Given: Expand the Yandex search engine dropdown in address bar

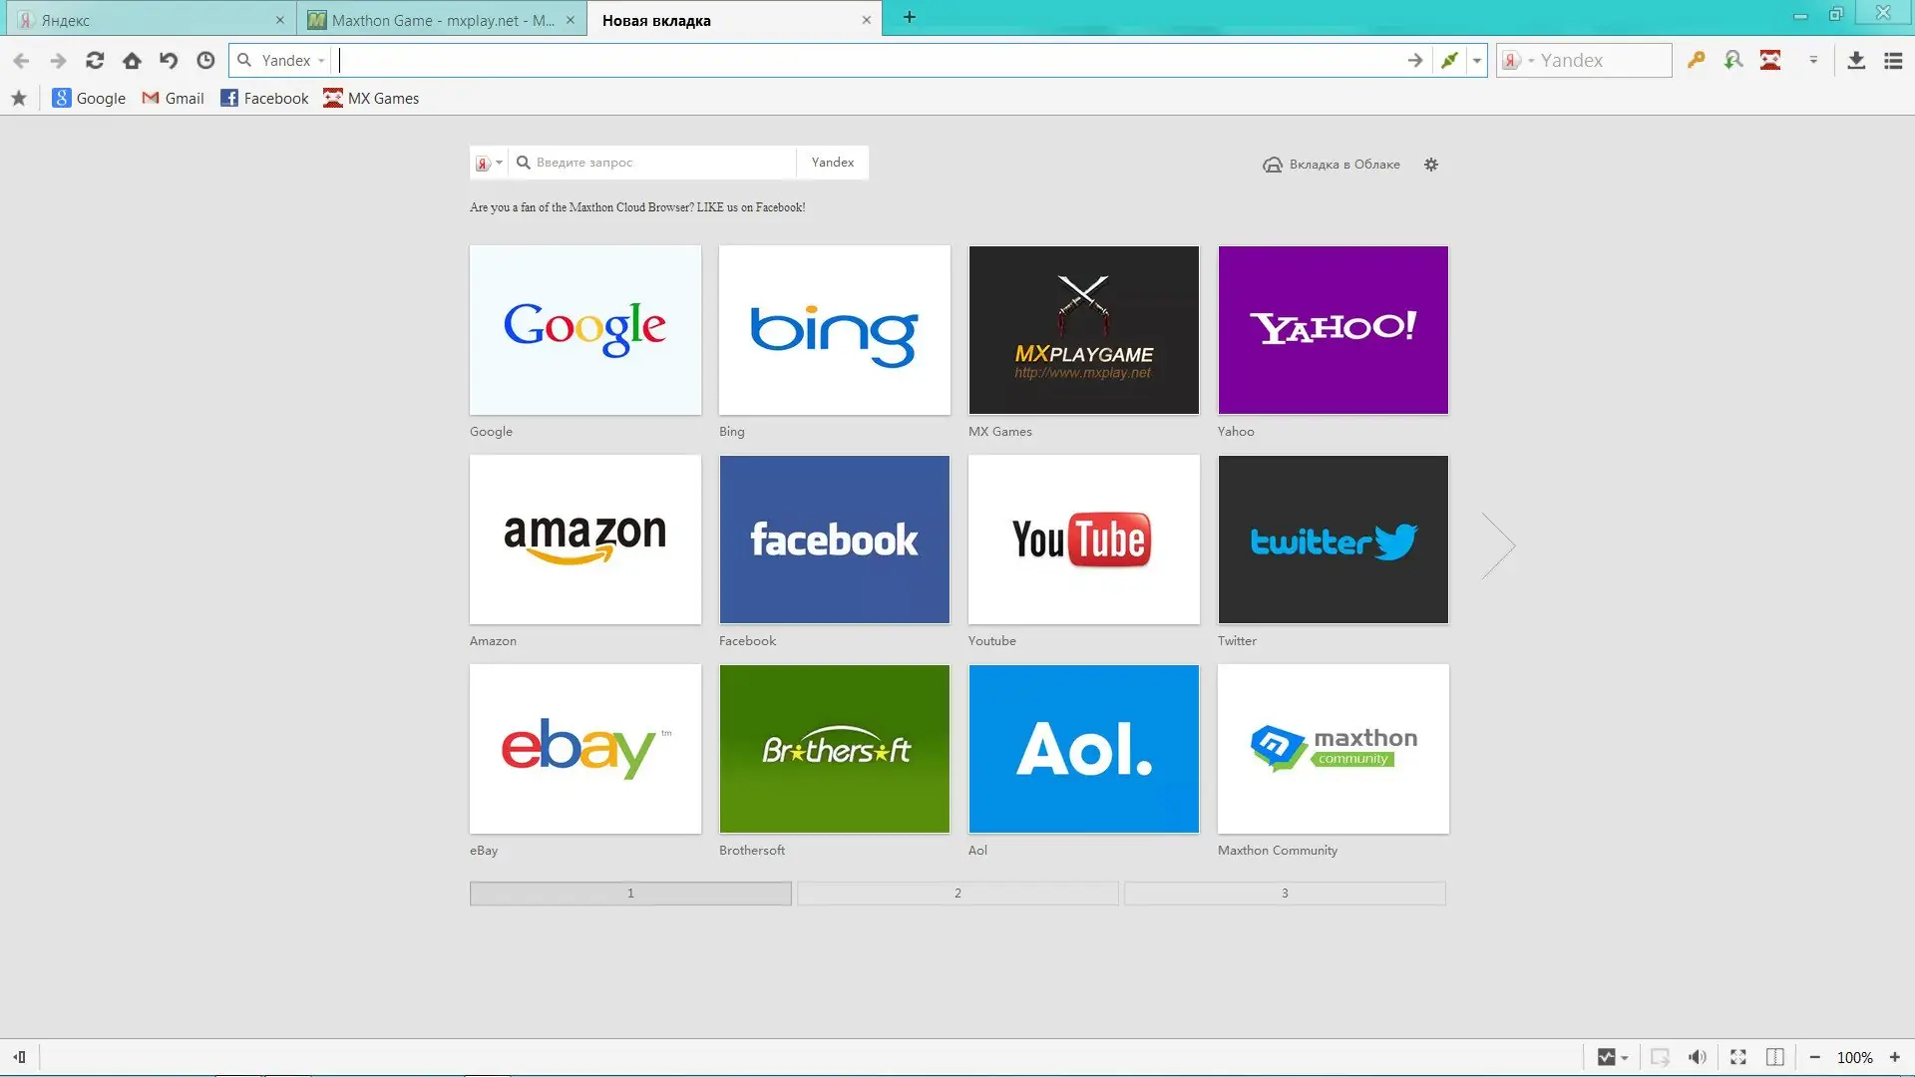Looking at the screenshot, I should coord(321,61).
